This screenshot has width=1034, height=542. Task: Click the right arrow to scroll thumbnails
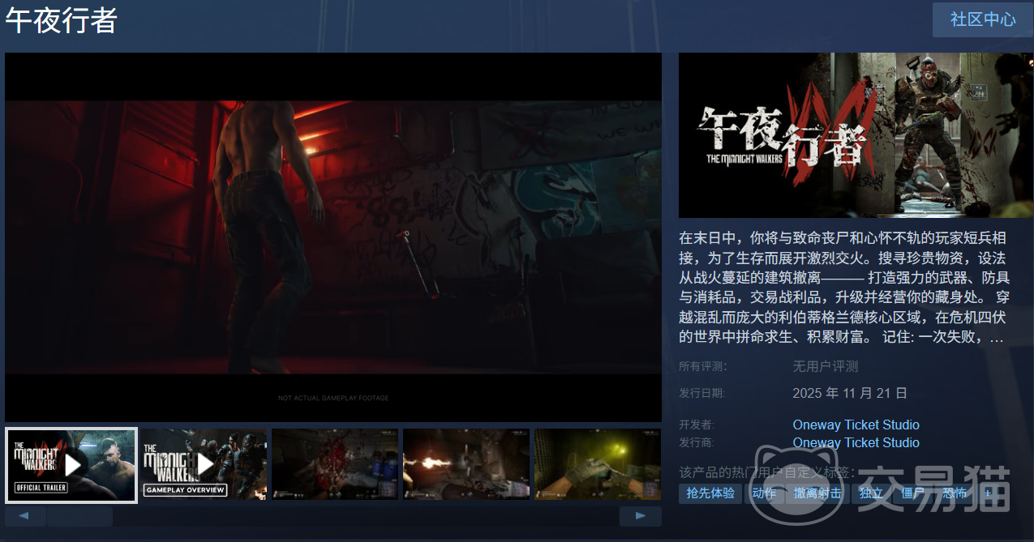pyautogui.click(x=640, y=515)
